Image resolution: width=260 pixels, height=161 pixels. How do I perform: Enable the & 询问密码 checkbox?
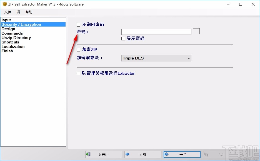point(78,24)
